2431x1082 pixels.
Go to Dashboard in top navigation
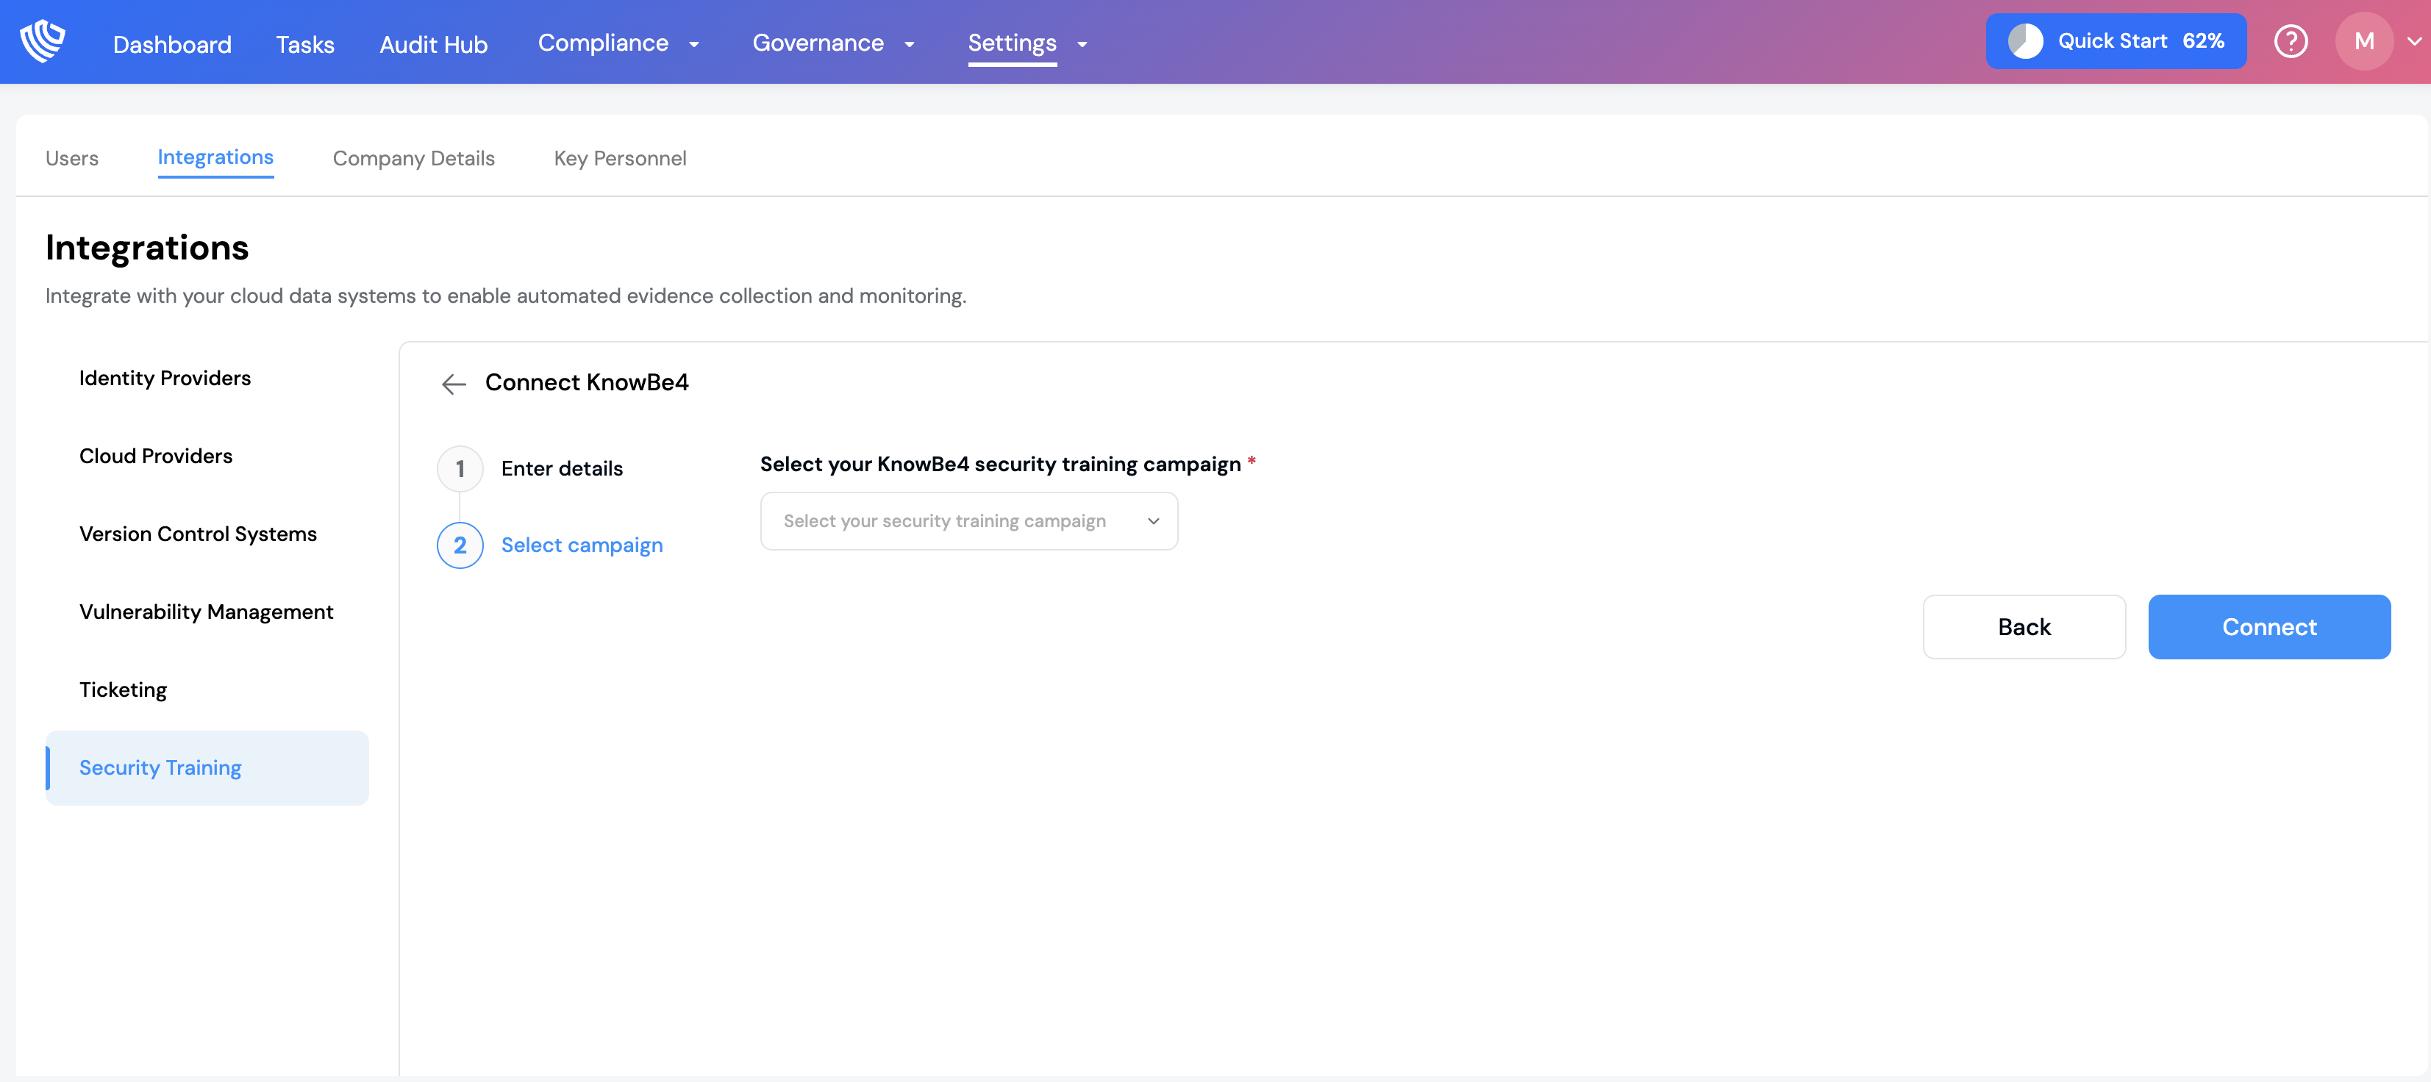tap(172, 44)
